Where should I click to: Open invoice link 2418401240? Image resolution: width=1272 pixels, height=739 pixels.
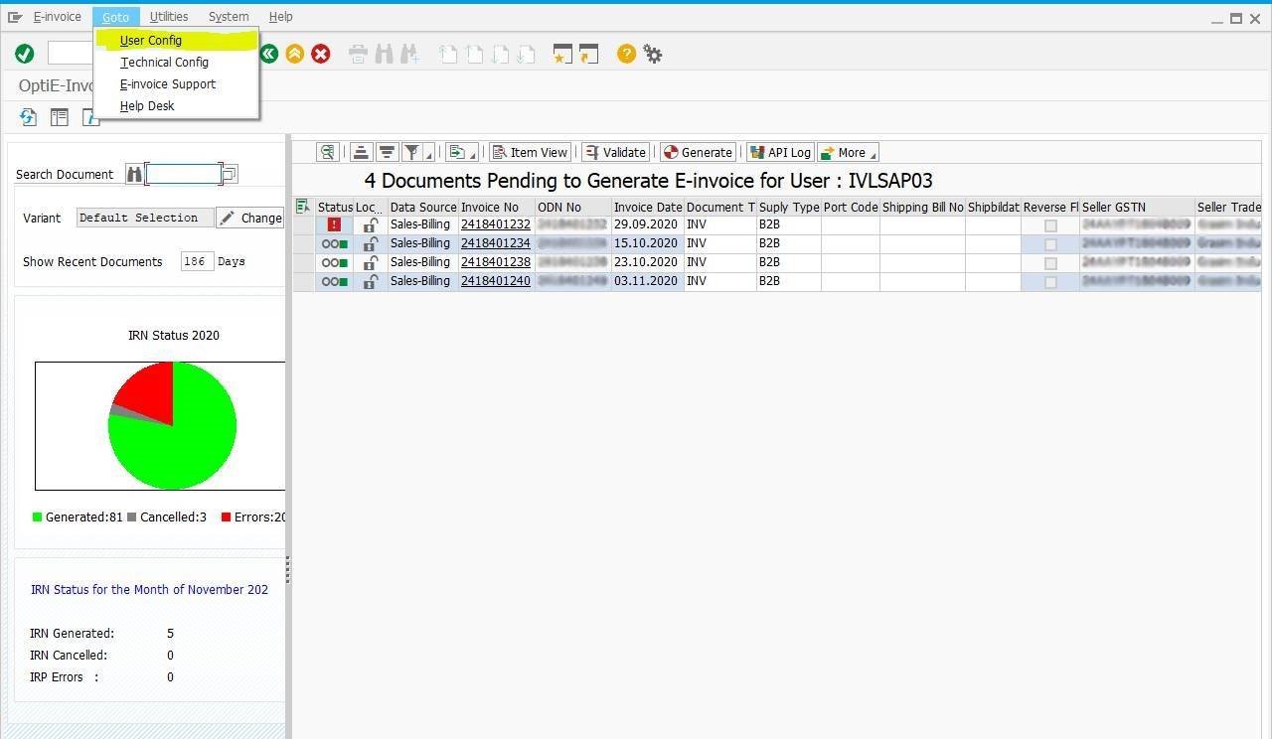496,281
